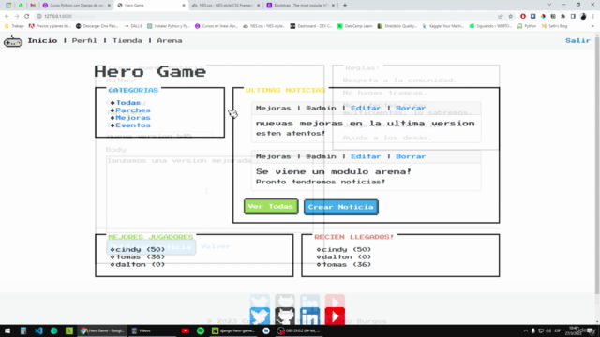This screenshot has height=337, width=600.
Task: Click the address bar showing 127.0.0.1:8000
Action: (264, 16)
